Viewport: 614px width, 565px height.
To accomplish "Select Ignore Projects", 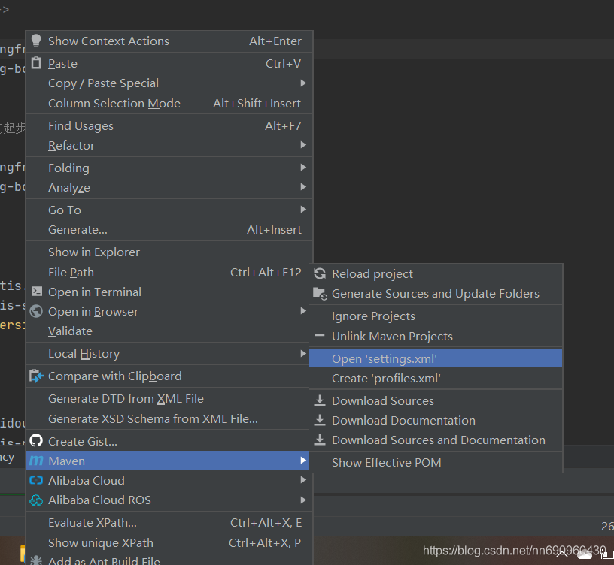I will pyautogui.click(x=436, y=316).
